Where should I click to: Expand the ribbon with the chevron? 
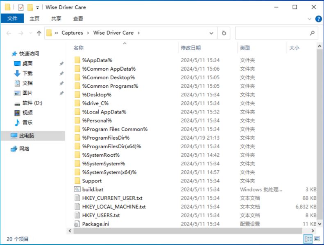tap(310, 19)
